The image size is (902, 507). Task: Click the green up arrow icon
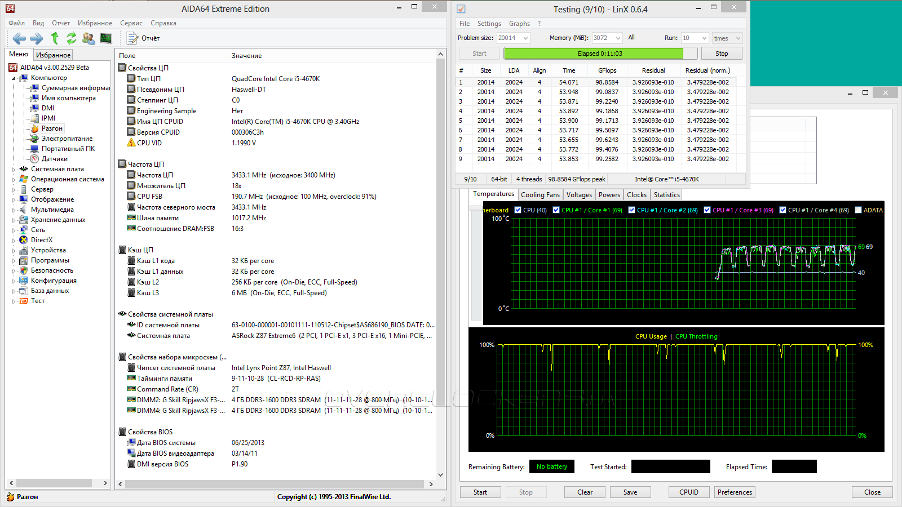click(55, 38)
